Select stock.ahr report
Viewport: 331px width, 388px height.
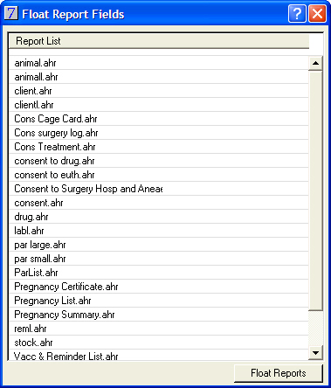(x=159, y=343)
